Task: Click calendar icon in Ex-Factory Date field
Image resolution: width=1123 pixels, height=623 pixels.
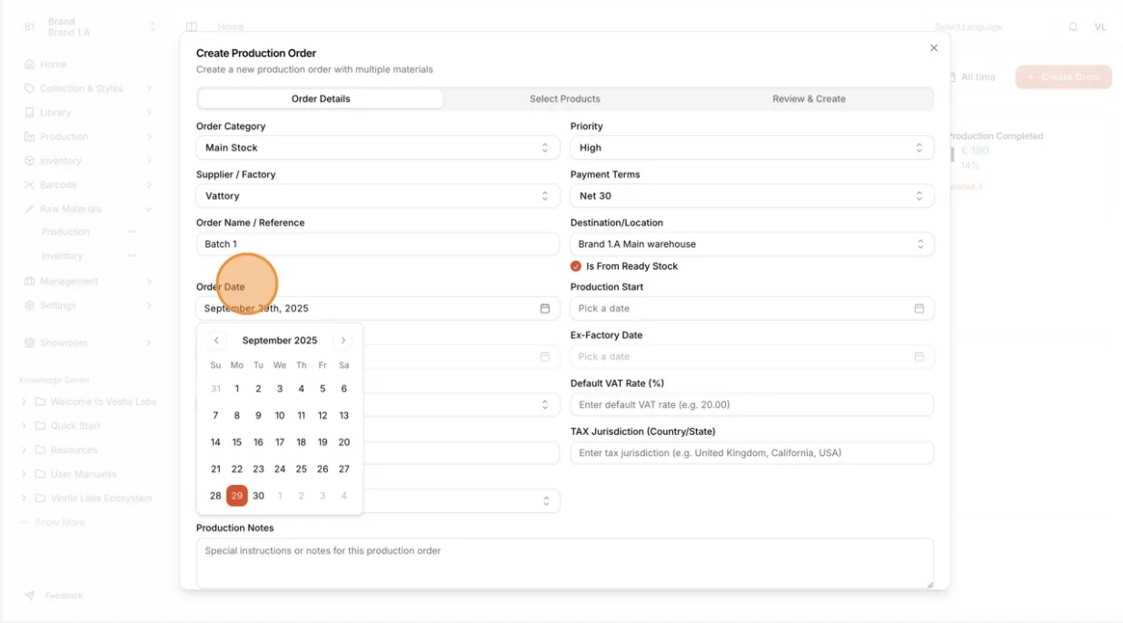Action: (919, 357)
